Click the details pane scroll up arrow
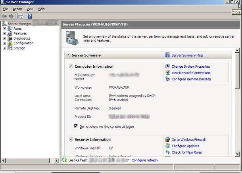 click(237, 50)
